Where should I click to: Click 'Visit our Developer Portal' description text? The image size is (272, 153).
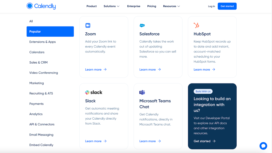(212, 125)
